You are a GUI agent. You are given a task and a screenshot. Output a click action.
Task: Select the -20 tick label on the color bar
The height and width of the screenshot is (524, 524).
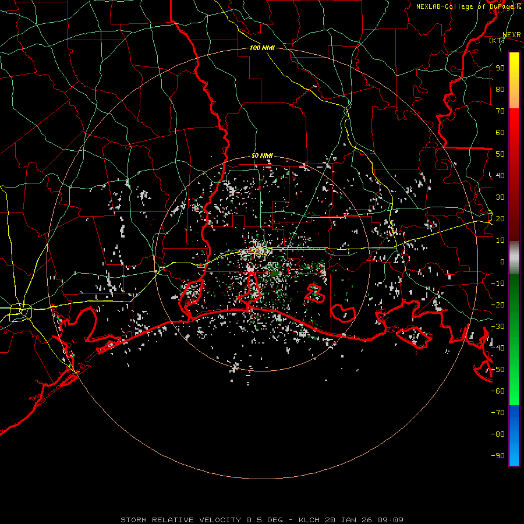(498, 305)
